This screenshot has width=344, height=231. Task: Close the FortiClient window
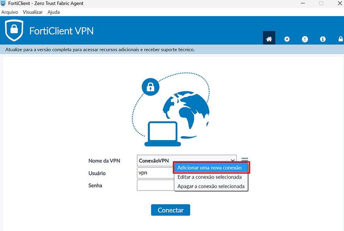pyautogui.click(x=340, y=3)
